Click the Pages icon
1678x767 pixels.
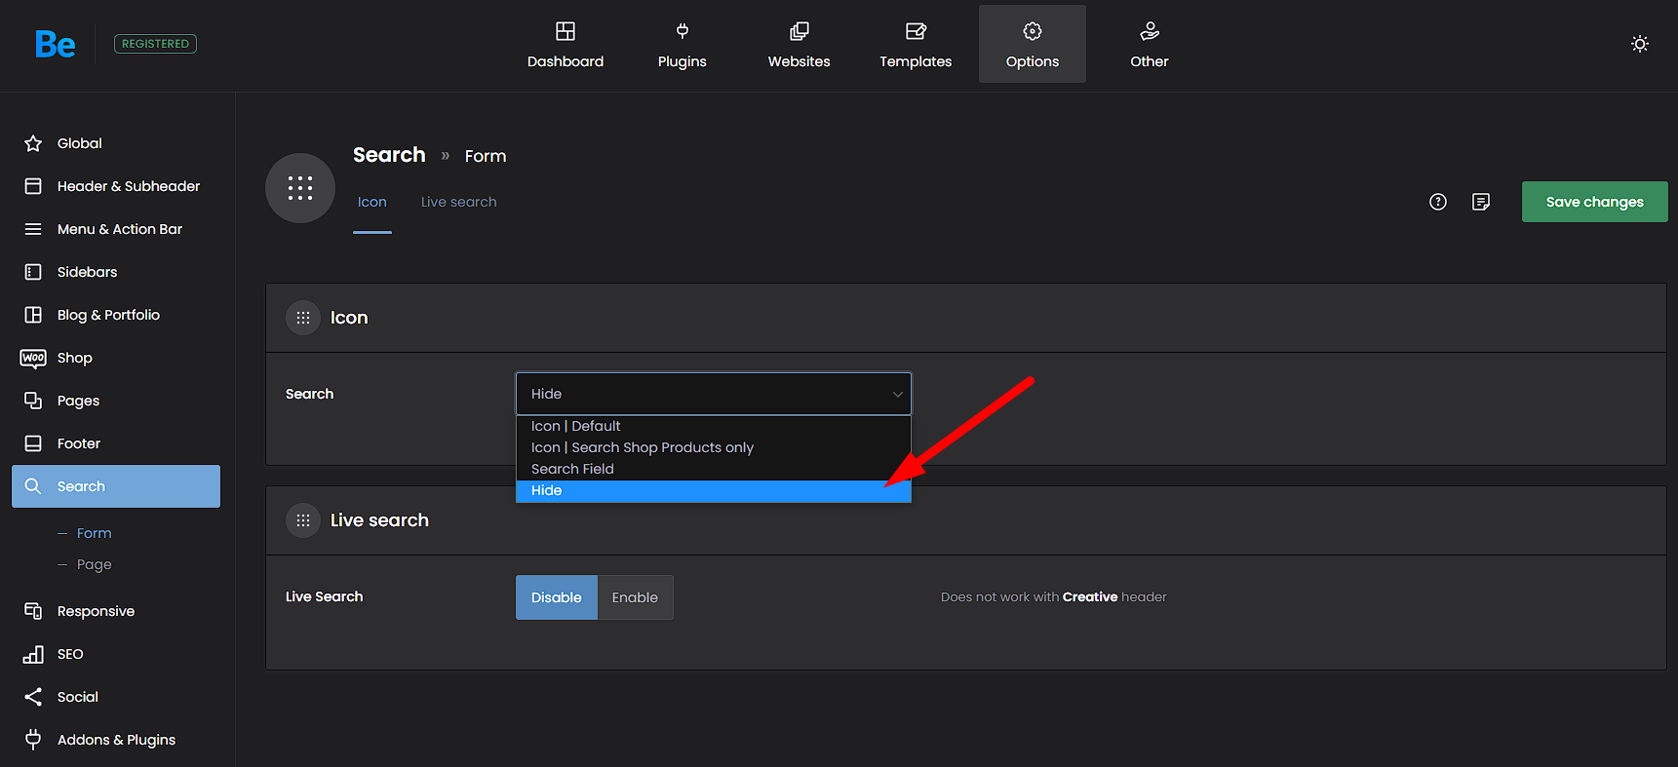tap(33, 401)
